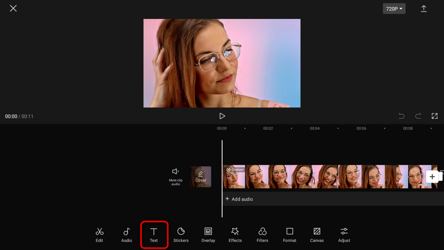Open the Adjust settings tool
Screen dimensions: 444x250
[x=344, y=235]
